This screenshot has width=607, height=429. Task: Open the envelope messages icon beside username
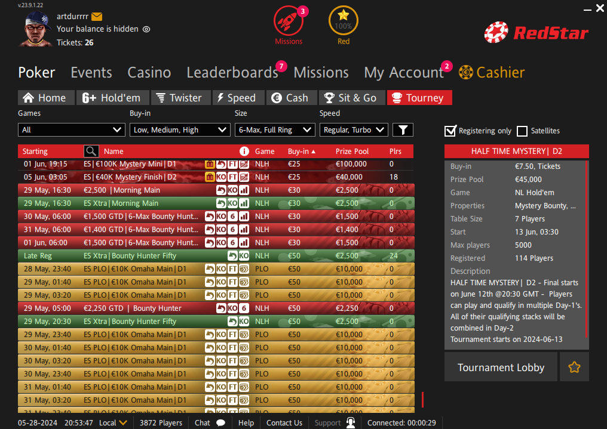(97, 16)
